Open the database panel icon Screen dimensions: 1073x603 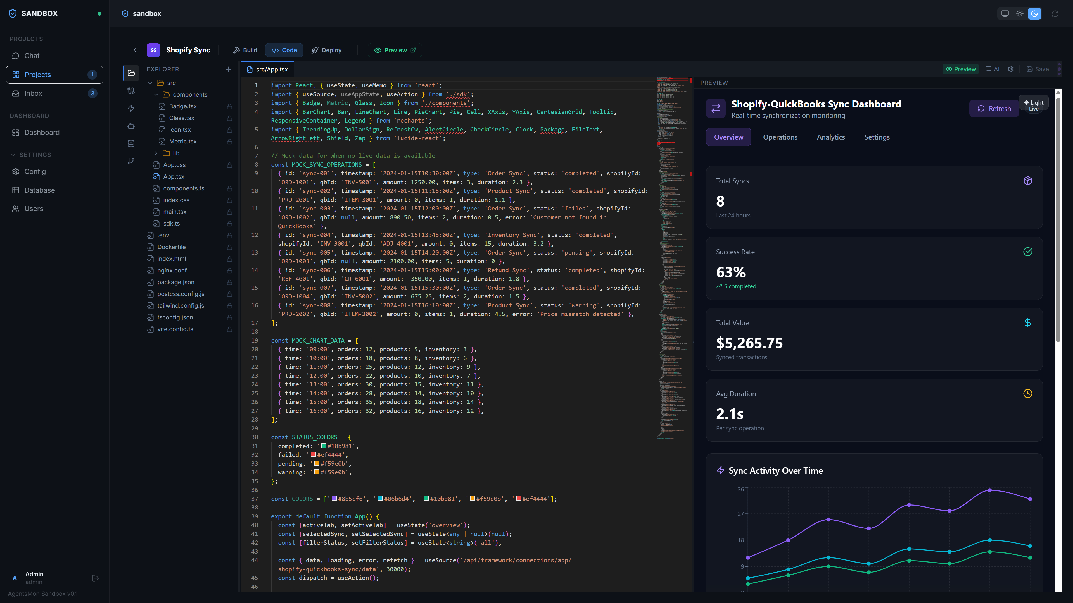coord(131,143)
